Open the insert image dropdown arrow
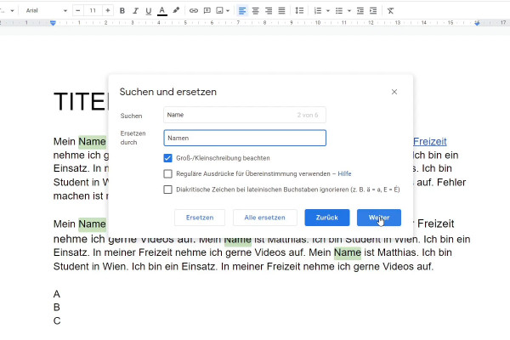510x340 pixels. (x=228, y=11)
